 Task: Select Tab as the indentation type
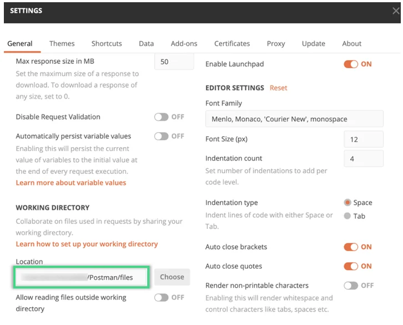pyautogui.click(x=347, y=216)
